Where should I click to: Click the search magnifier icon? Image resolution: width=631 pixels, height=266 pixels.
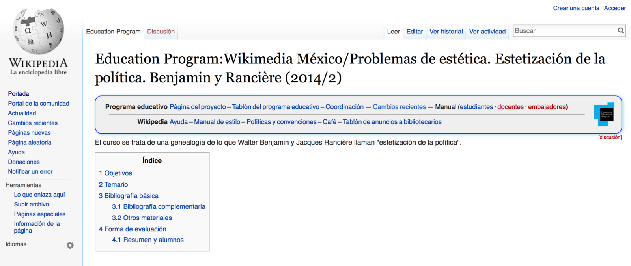click(x=621, y=30)
